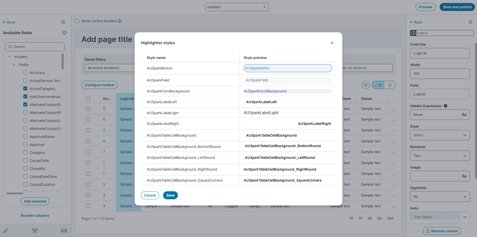Check the Approver field checkbox
The image size is (477, 237).
25,144
